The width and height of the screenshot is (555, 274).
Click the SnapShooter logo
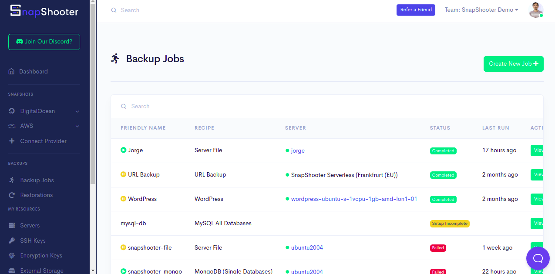click(44, 11)
